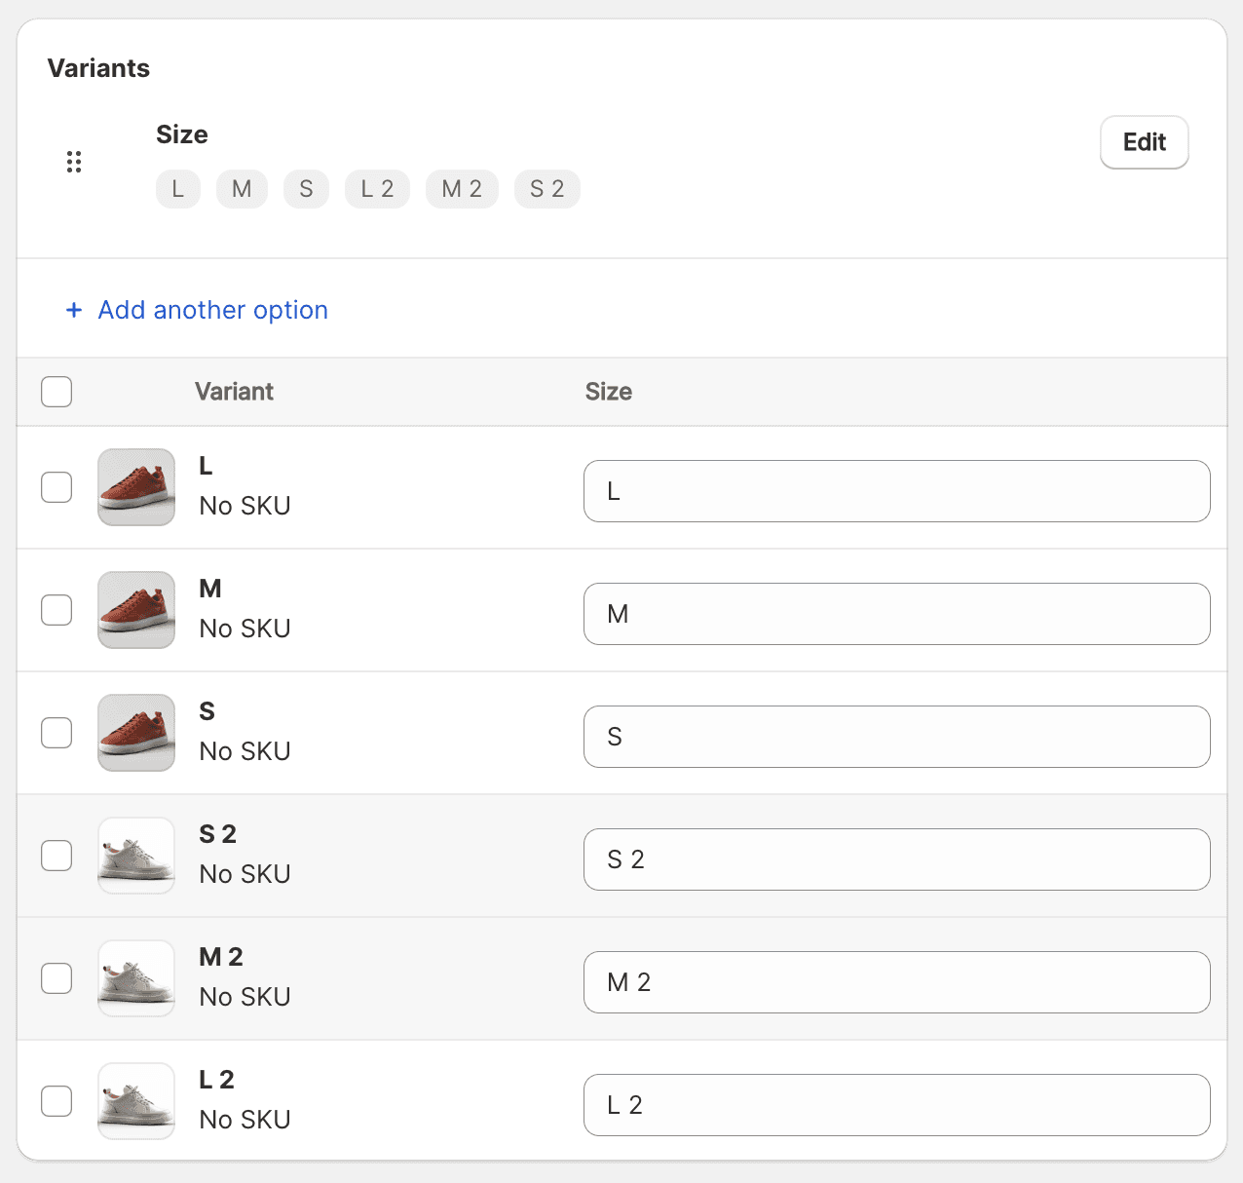Toggle the select-all variants checkbox in header
Image resolution: width=1243 pixels, height=1183 pixels.
(56, 392)
